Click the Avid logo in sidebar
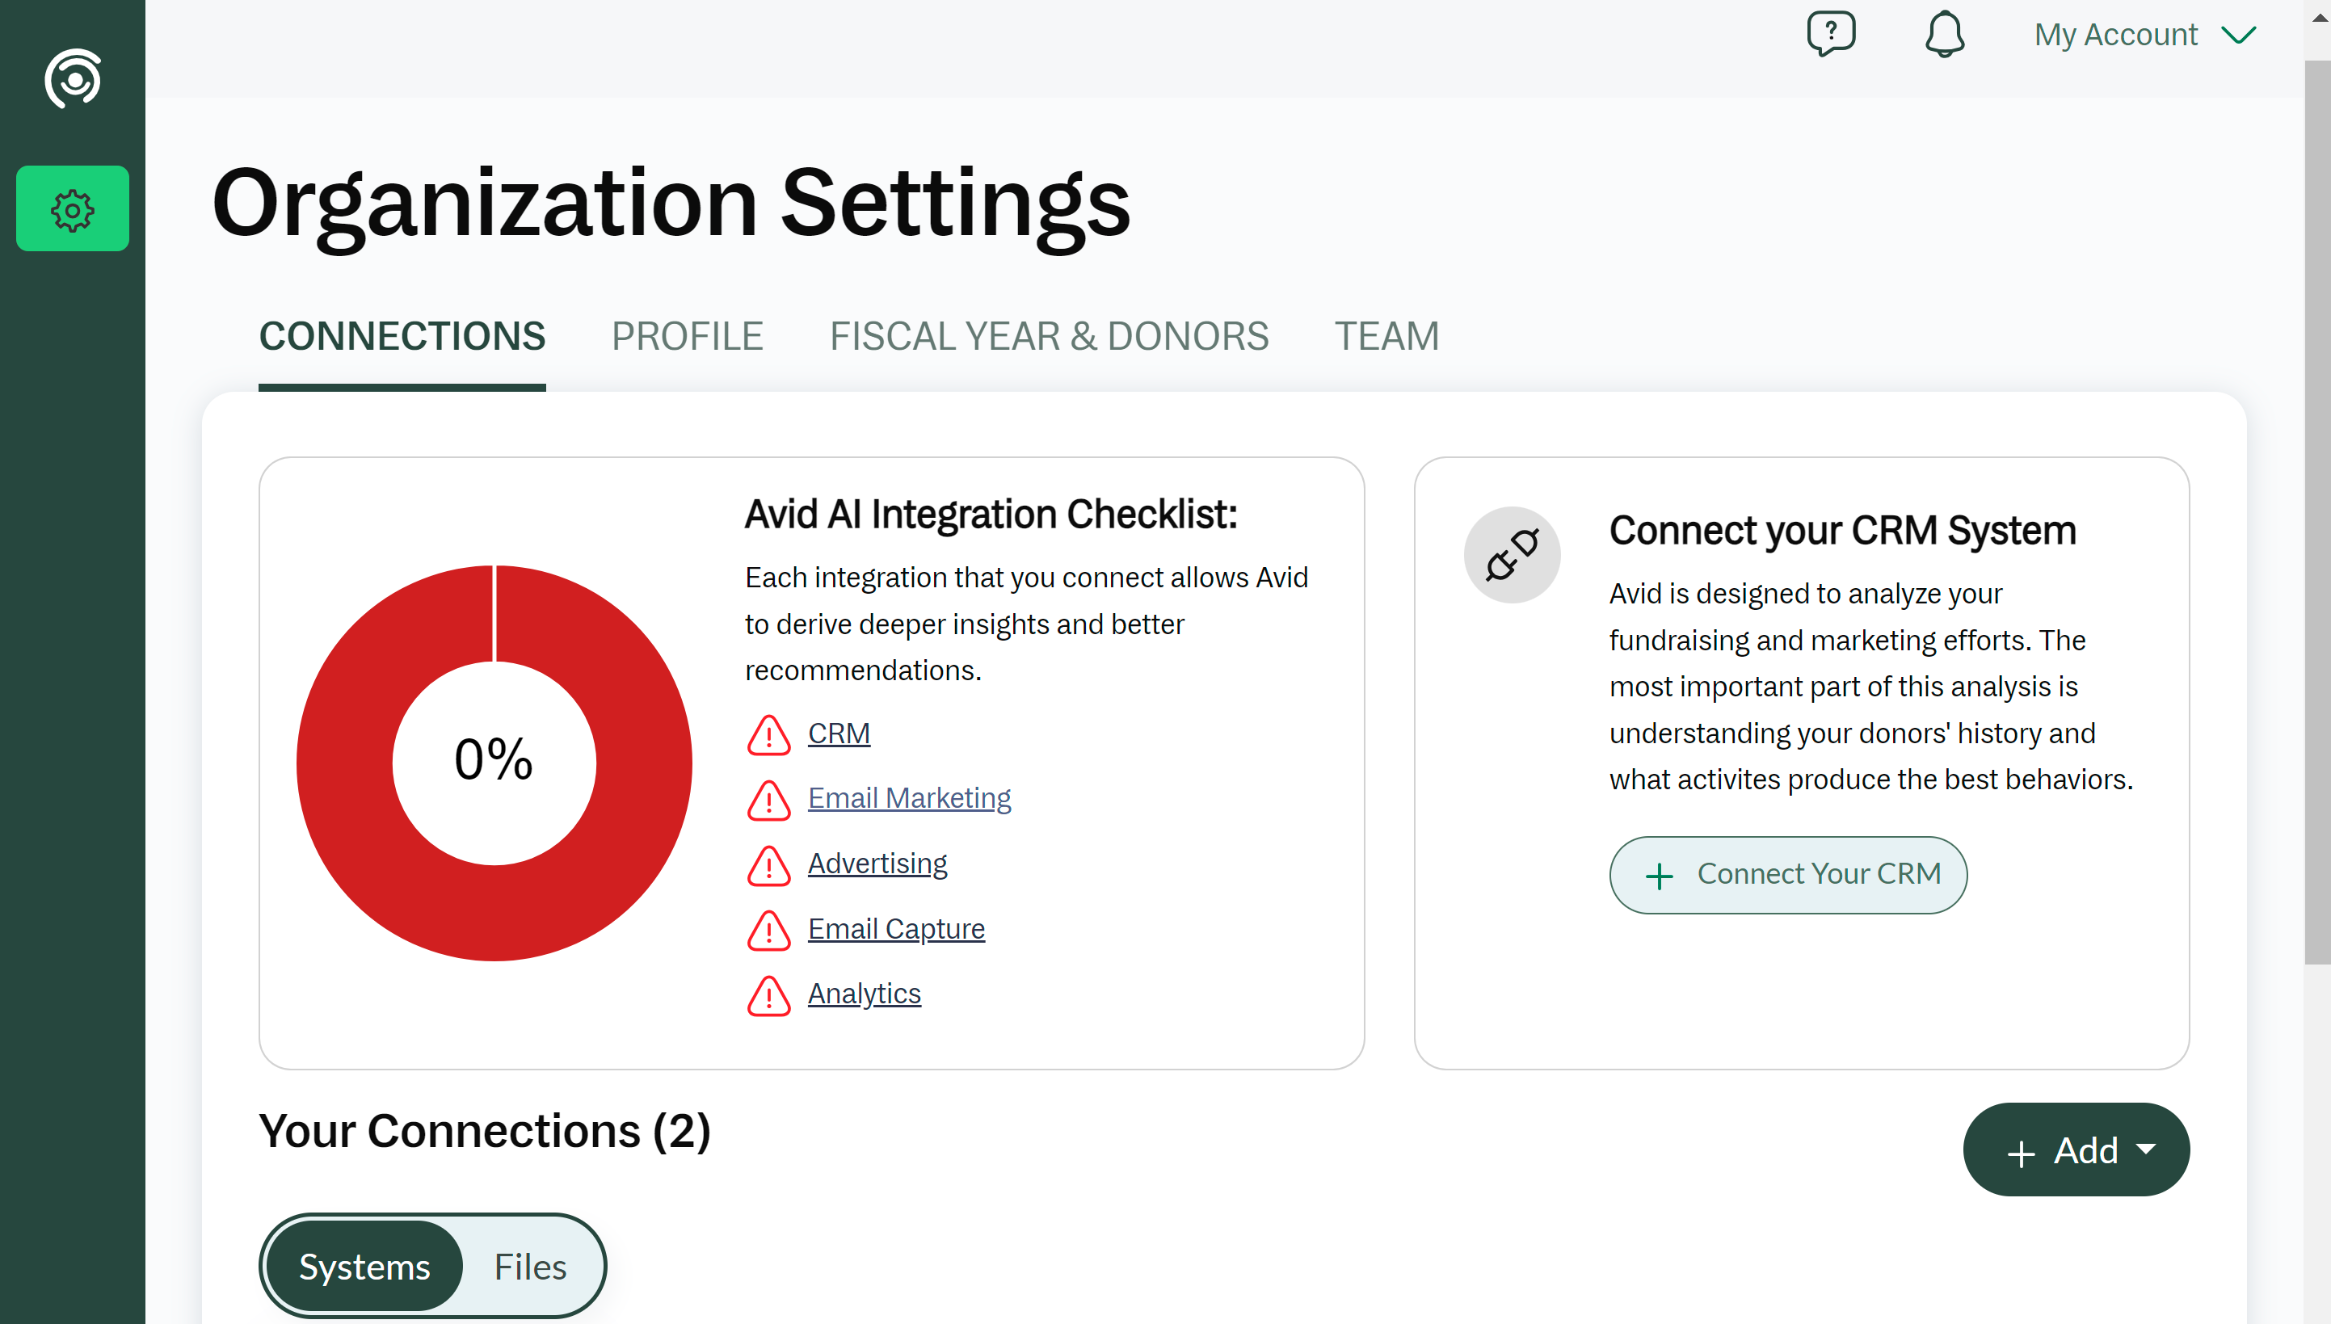The height and width of the screenshot is (1324, 2331). point(73,79)
